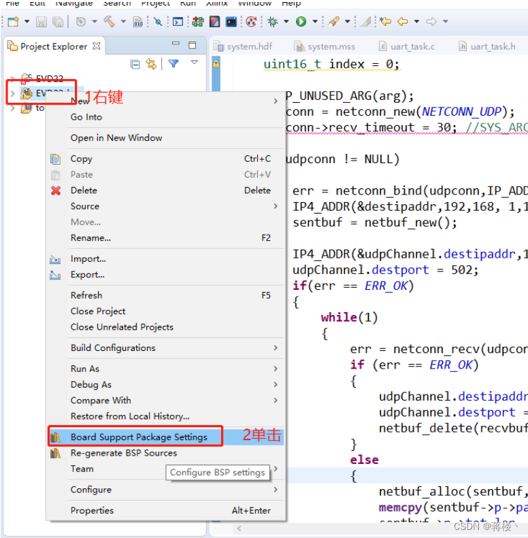Choose Refresh in the context menu
528x538 pixels.
[x=166, y=295]
